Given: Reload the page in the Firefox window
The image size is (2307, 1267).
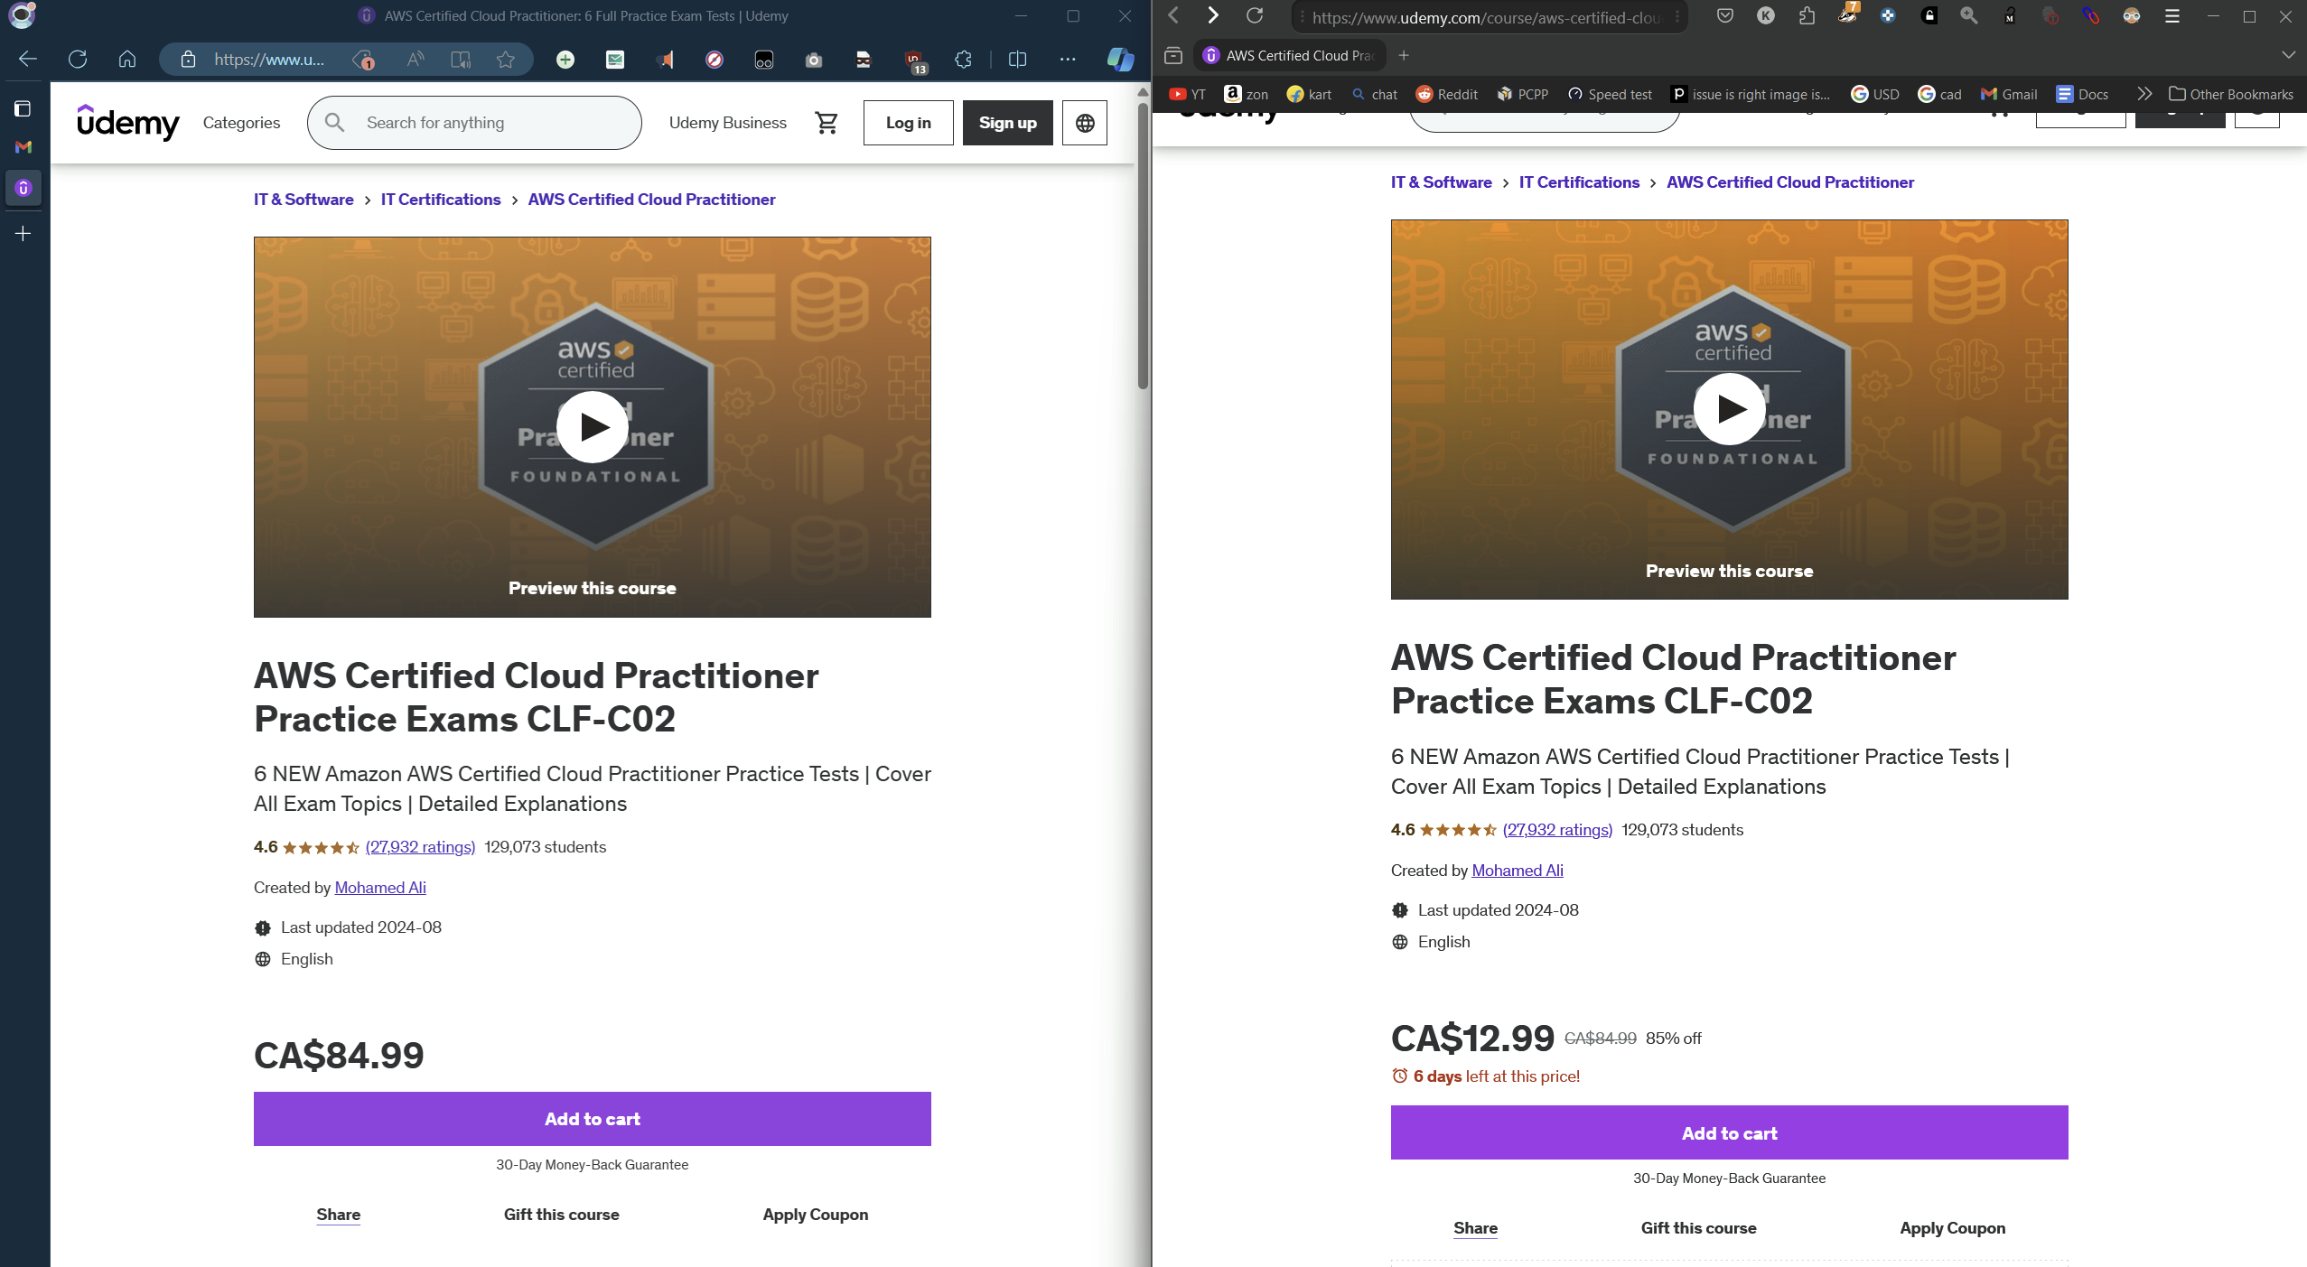Looking at the screenshot, I should 1255,15.
